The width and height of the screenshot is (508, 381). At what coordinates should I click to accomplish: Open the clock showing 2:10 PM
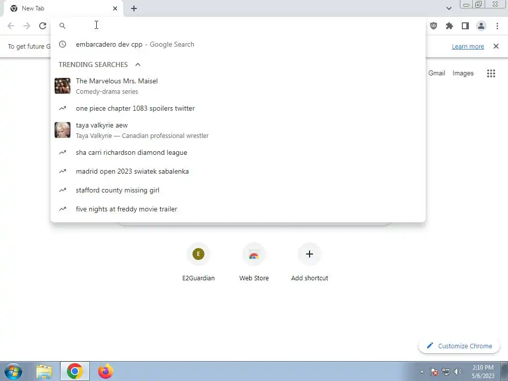483,372
